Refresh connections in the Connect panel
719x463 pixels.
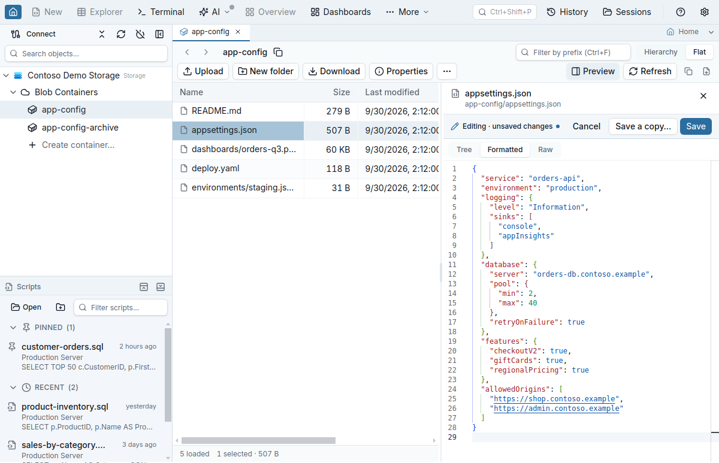pos(121,34)
